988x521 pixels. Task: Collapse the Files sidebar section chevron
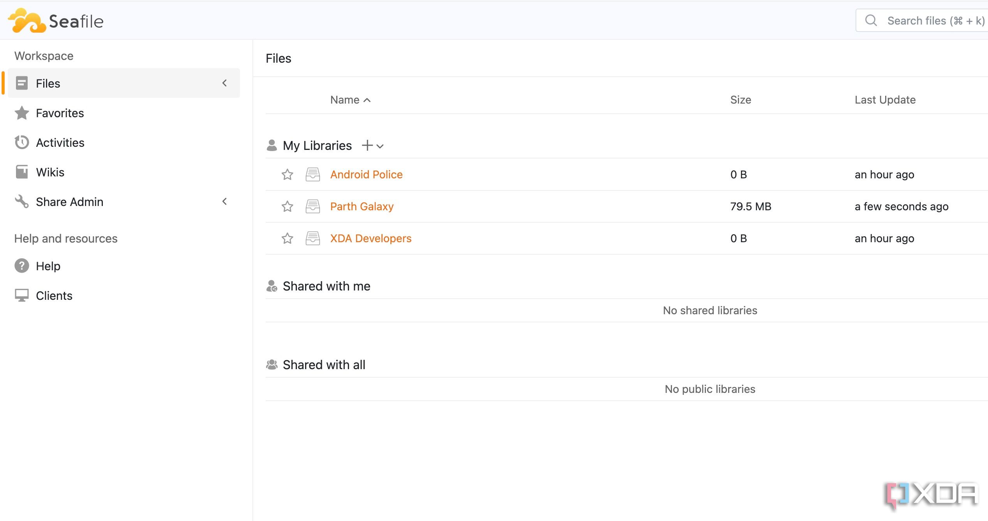(224, 83)
